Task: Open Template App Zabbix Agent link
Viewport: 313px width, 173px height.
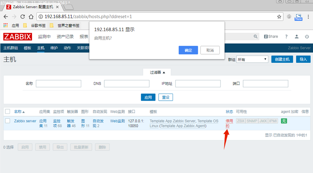Action: pos(183,126)
